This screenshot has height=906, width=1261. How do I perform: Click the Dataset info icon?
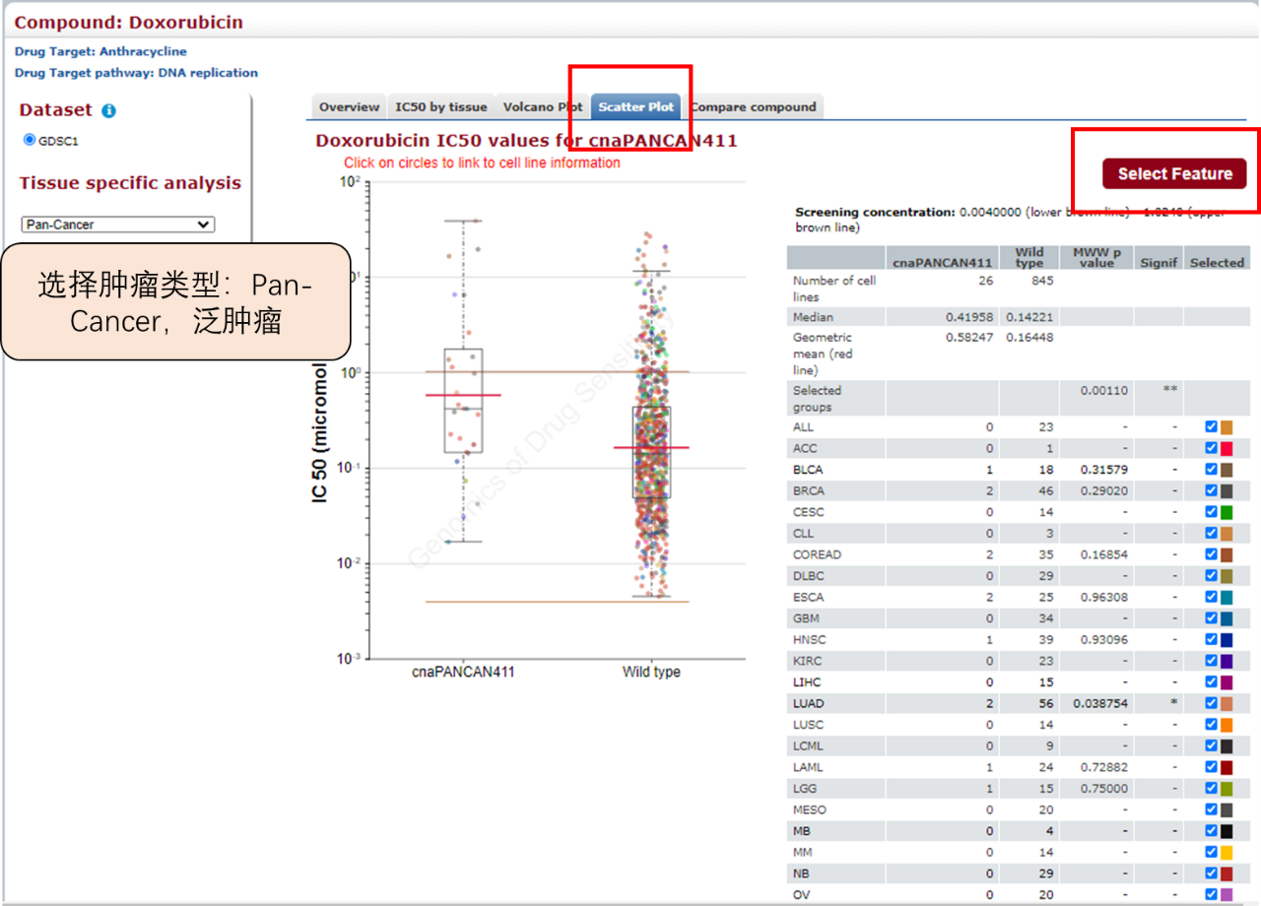coord(109,111)
